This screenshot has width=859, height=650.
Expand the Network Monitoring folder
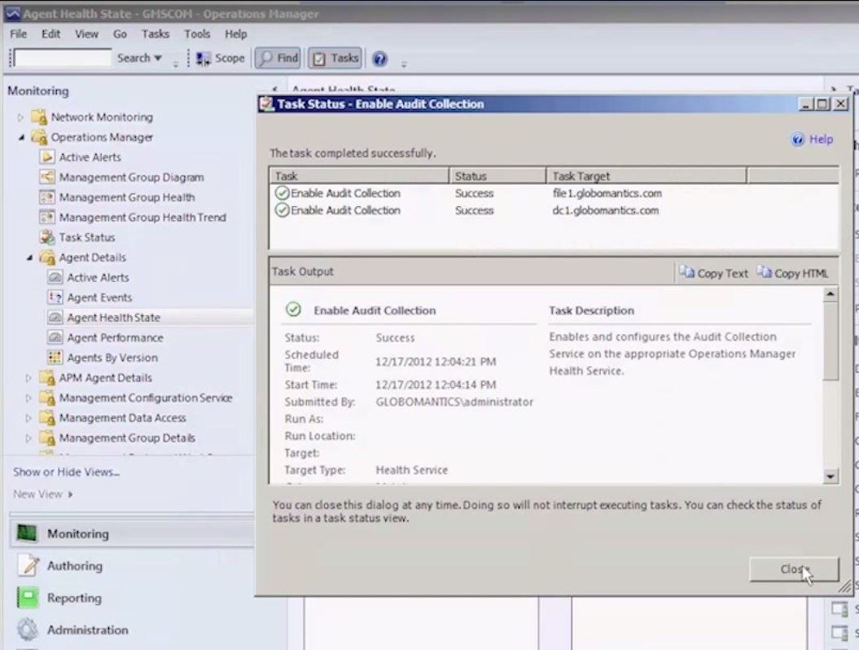(21, 117)
